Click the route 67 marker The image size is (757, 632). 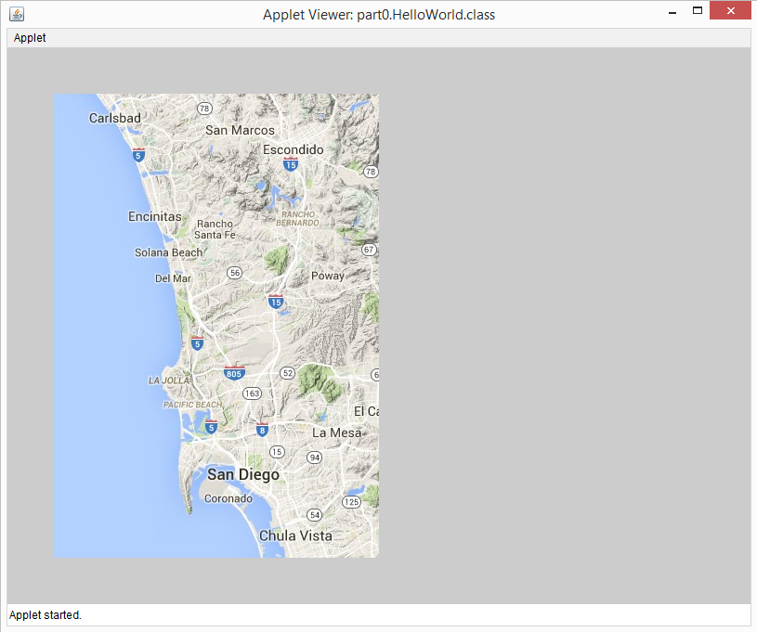(370, 250)
